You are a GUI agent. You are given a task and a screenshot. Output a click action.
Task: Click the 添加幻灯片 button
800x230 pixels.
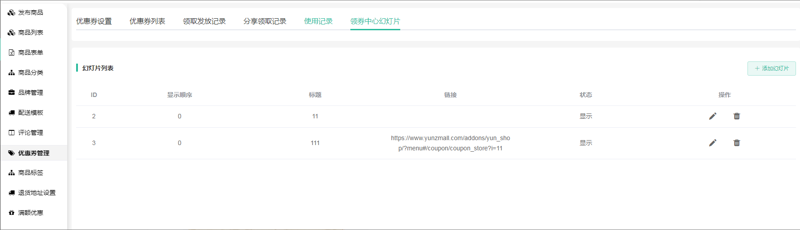772,69
